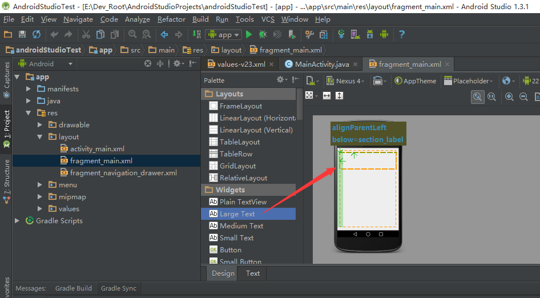
Task: Open the Gradle Build messages tab
Action: coord(73,288)
